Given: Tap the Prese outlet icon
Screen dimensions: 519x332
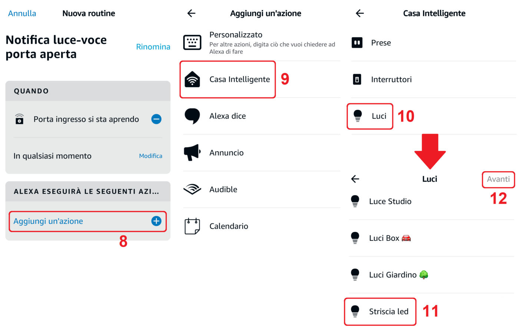Looking at the screenshot, I should click(x=357, y=43).
